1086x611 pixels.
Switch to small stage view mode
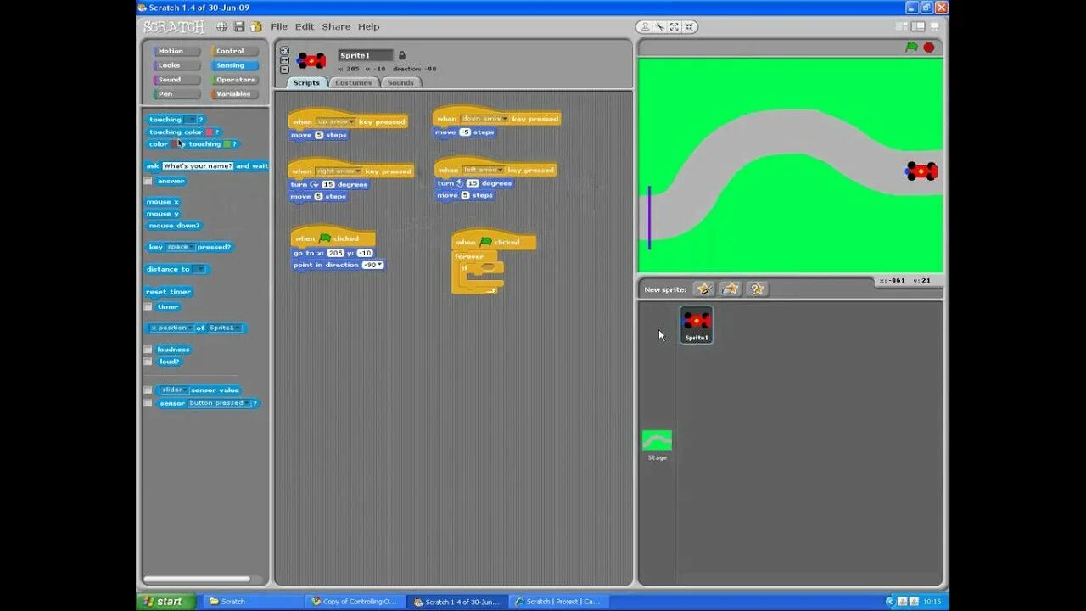[x=903, y=27]
